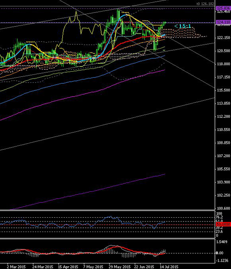231x269 pixels.
Task: Click the 100.600 price axis label
Action: pyautogui.click(x=224, y=208)
